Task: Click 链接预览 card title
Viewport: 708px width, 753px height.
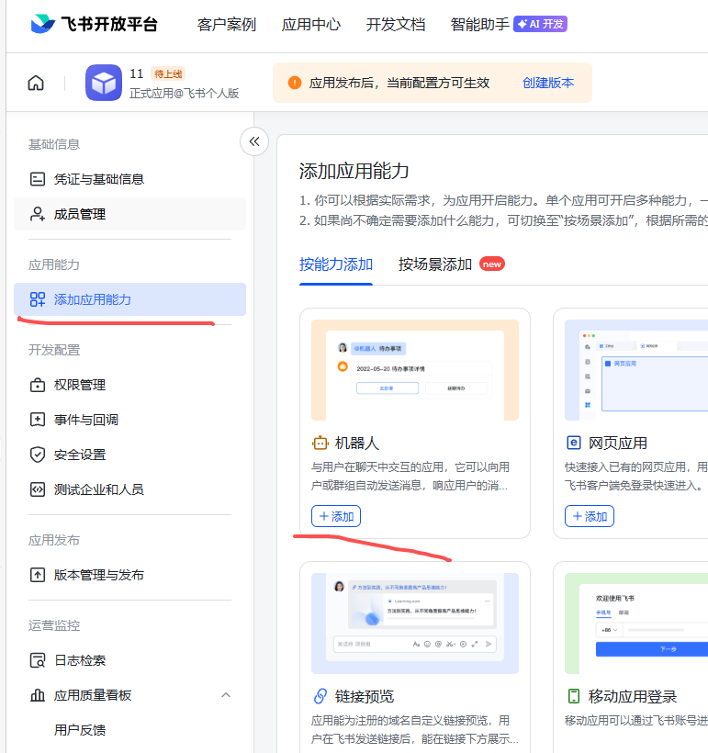Action: tap(364, 696)
